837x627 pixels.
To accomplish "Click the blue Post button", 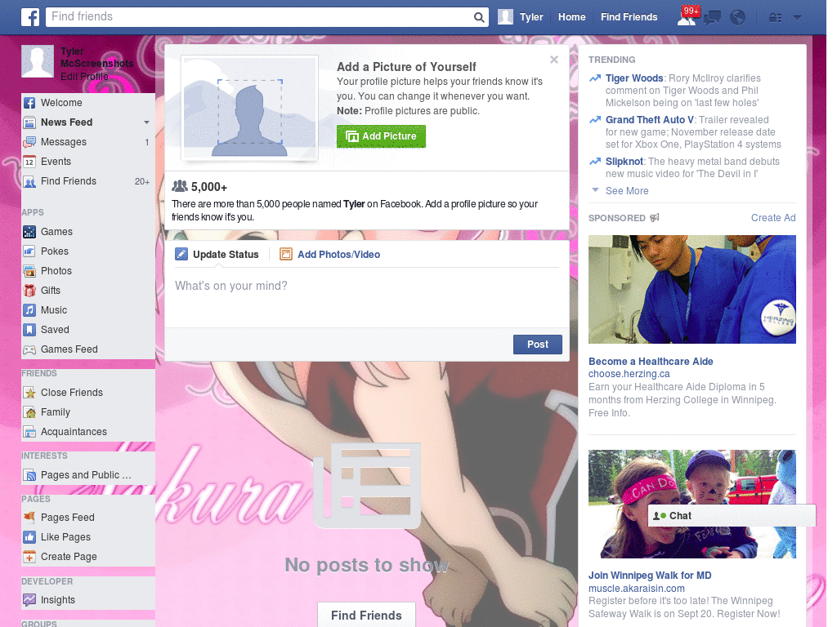I will [538, 345].
